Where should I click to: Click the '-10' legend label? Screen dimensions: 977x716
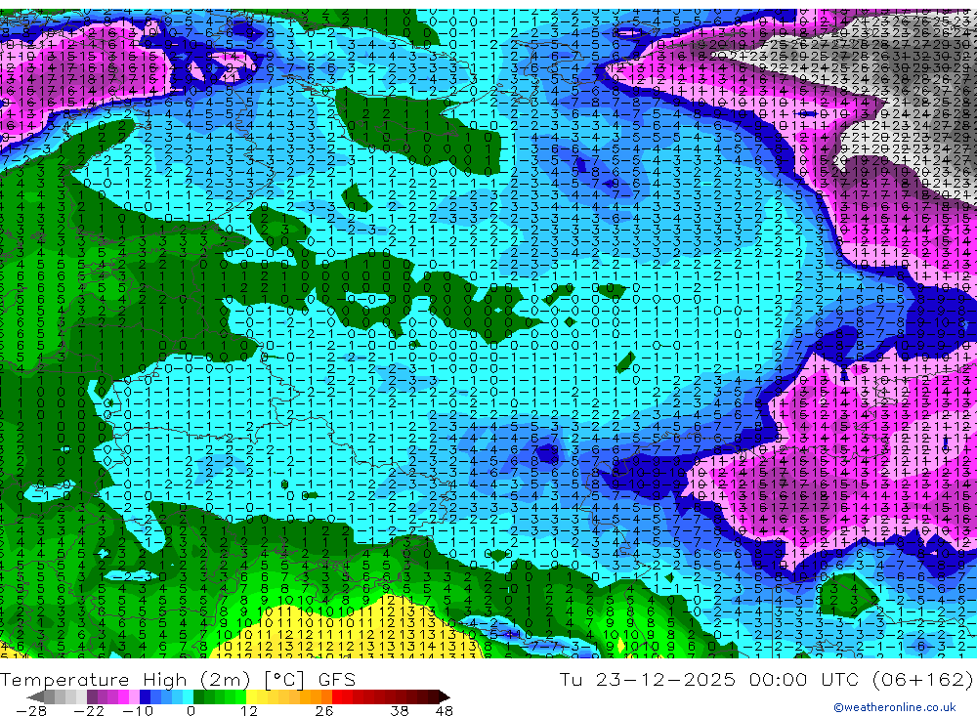138,710
